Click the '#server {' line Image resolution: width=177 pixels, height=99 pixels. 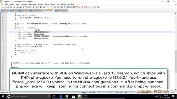(x=16, y=67)
